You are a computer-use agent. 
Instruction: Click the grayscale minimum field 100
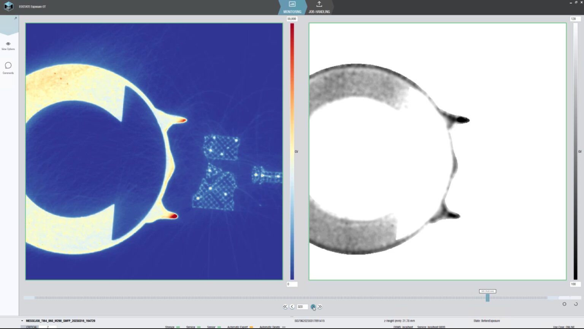(575, 284)
